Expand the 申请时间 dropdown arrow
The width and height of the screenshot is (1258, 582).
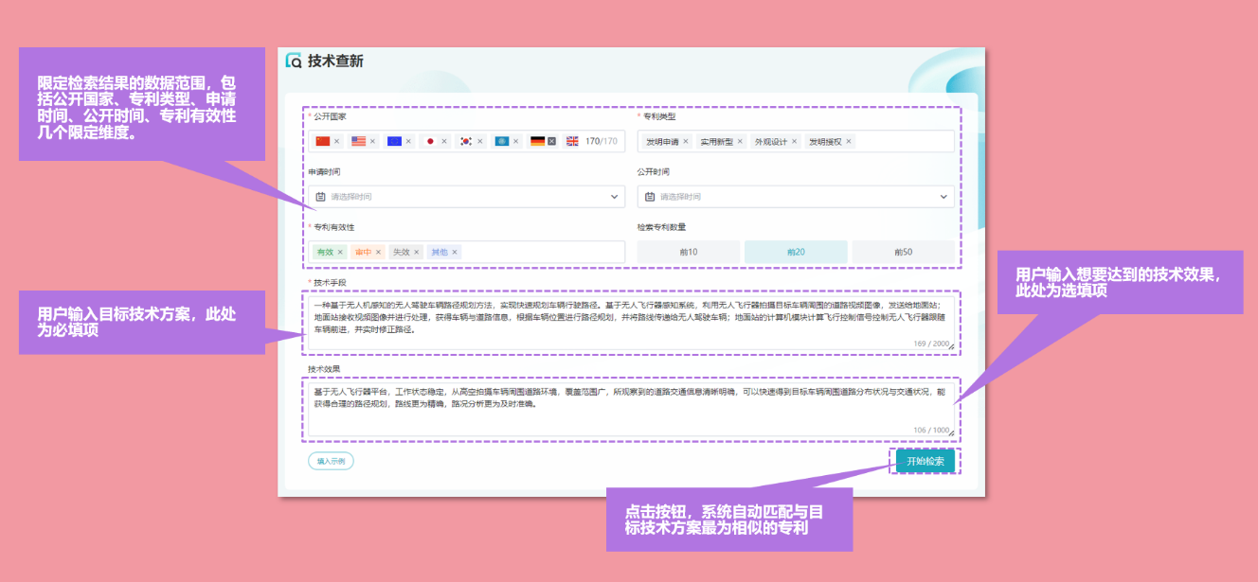tap(614, 197)
